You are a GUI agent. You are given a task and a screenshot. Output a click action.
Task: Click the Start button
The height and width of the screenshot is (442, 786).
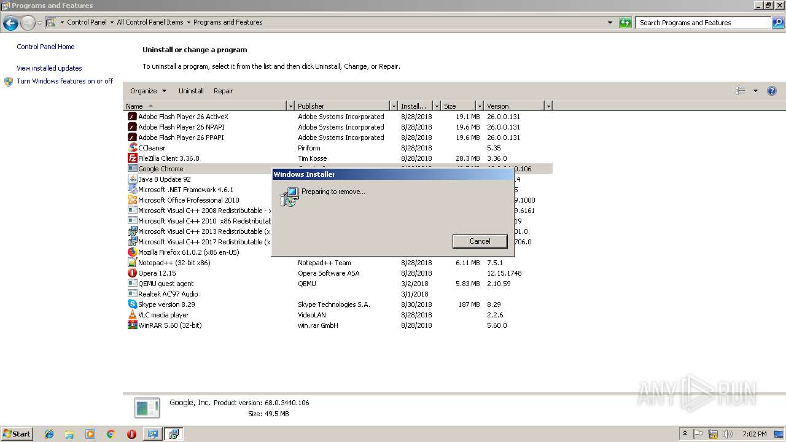pos(17,434)
